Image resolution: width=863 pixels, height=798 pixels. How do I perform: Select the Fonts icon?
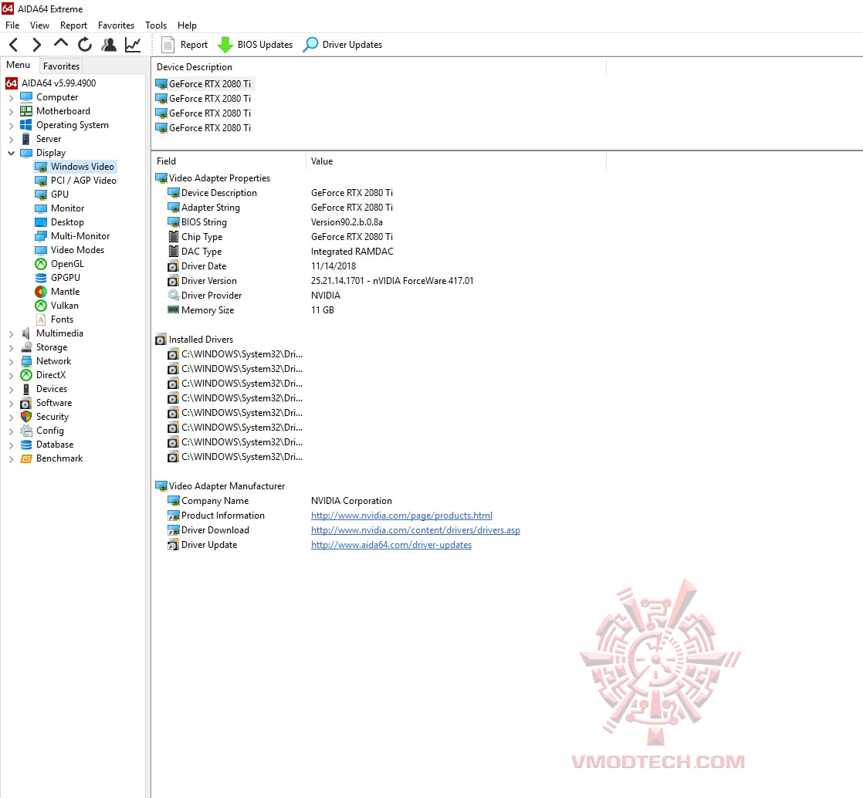point(41,320)
